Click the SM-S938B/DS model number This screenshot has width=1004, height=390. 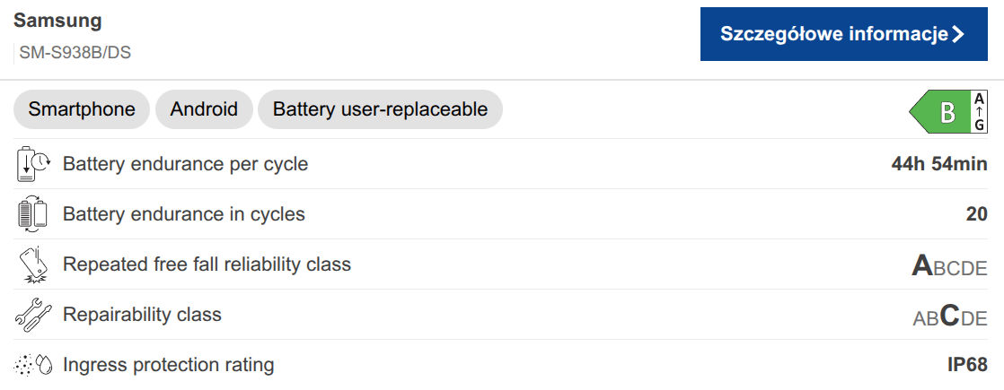pyautogui.click(x=75, y=53)
